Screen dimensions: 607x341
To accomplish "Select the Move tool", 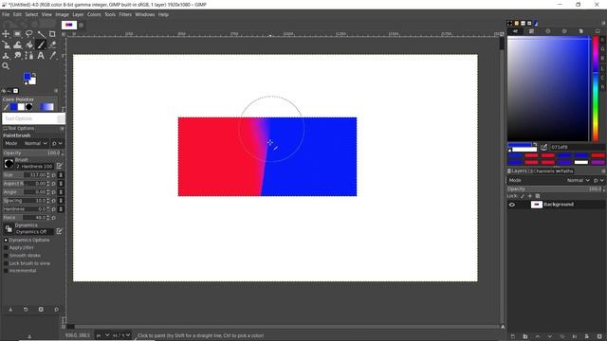I will click(6, 34).
